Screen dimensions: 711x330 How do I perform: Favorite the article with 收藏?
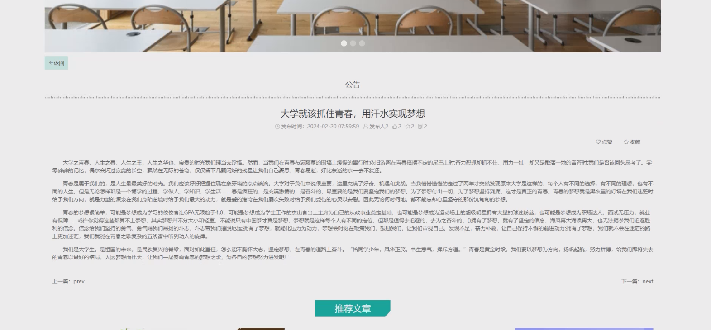(632, 142)
